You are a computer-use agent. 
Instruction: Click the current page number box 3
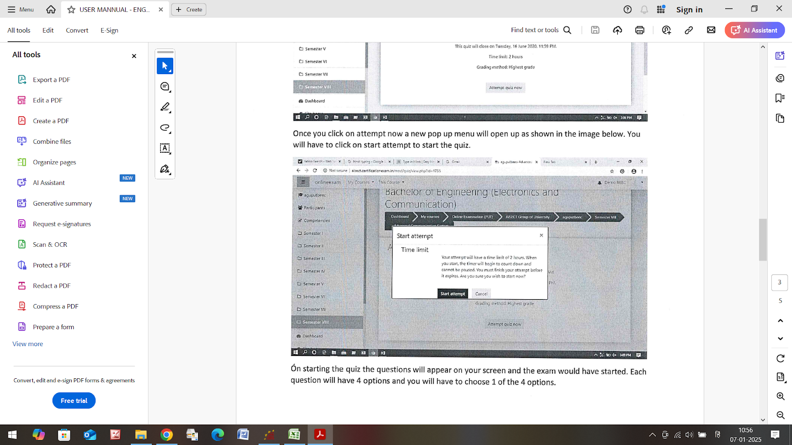[780, 282]
